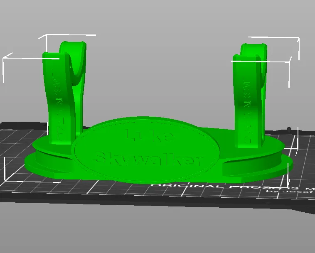Select the right green upright holder model
Image resolution: width=315 pixels, height=253 pixels.
pyautogui.click(x=249, y=96)
